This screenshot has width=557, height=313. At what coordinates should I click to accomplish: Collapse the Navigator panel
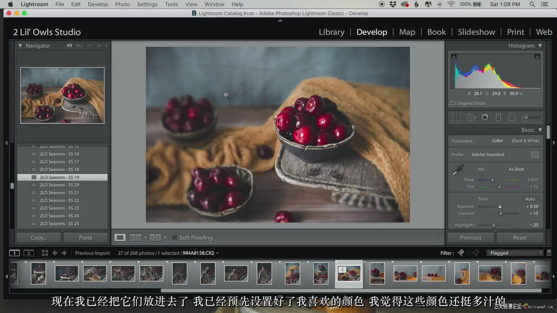[20, 46]
